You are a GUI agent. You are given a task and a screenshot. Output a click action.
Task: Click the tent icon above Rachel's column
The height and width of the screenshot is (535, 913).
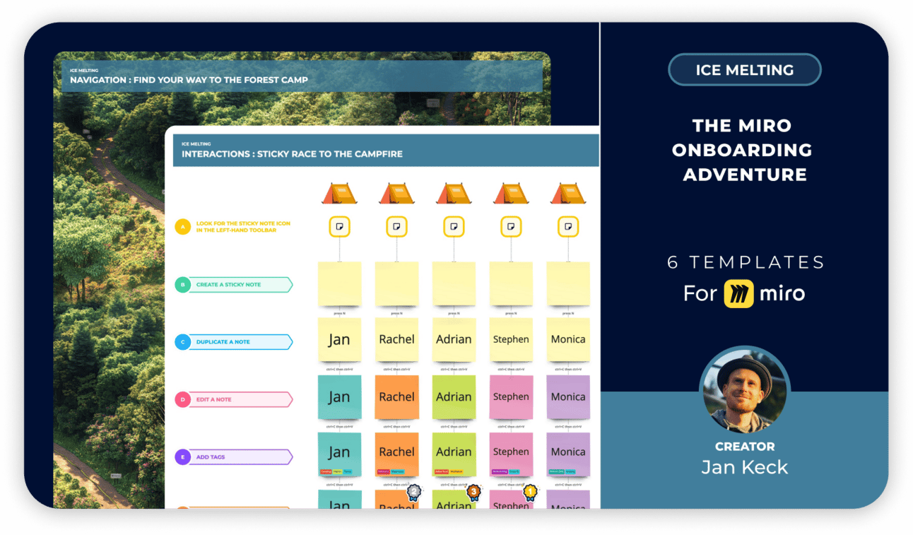(396, 193)
